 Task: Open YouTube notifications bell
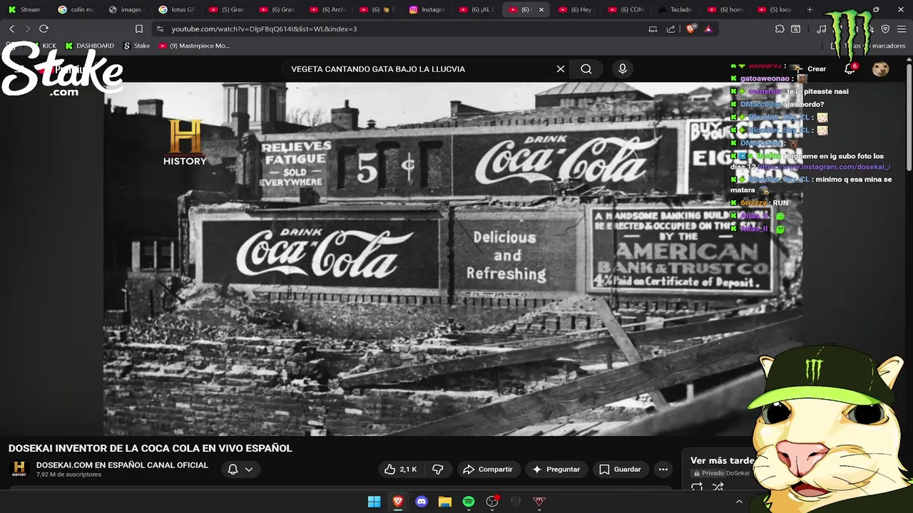click(x=850, y=69)
